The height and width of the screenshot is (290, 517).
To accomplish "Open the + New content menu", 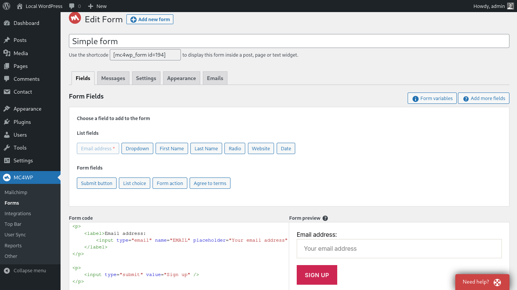I will pos(97,6).
